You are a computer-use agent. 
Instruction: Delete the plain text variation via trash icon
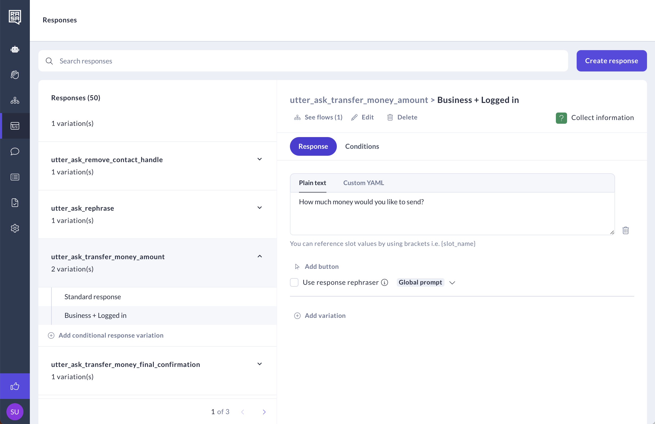point(625,230)
